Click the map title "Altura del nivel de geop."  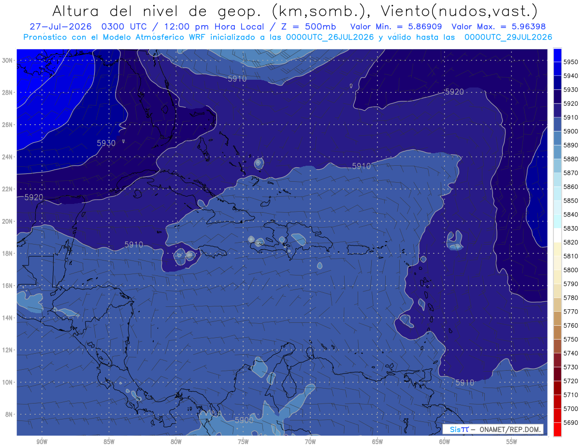(x=157, y=11)
